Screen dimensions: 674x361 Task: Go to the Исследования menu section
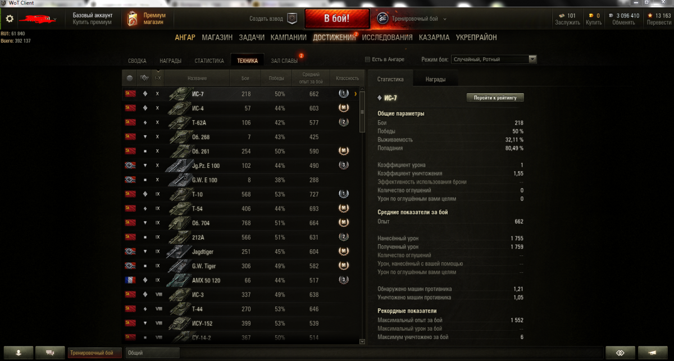(x=387, y=38)
